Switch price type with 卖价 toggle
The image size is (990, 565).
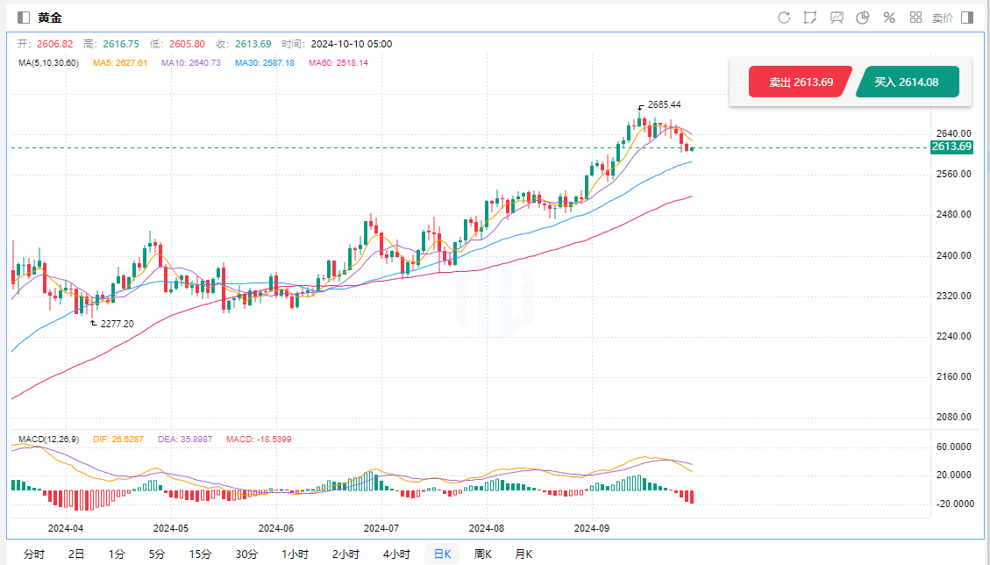943,18
